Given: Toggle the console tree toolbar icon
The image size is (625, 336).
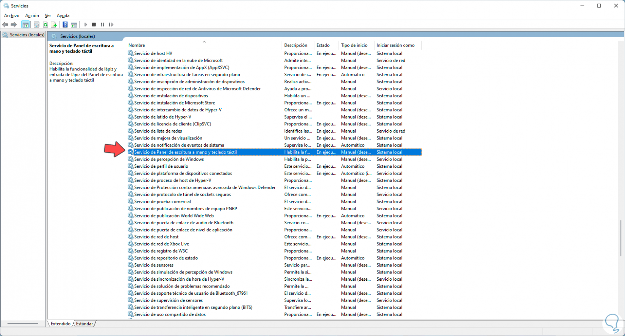Looking at the screenshot, I should [x=25, y=25].
